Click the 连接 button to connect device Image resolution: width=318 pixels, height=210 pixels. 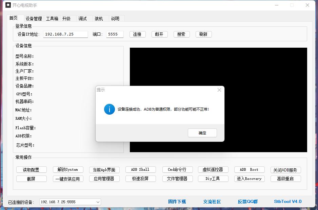[x=137, y=34]
